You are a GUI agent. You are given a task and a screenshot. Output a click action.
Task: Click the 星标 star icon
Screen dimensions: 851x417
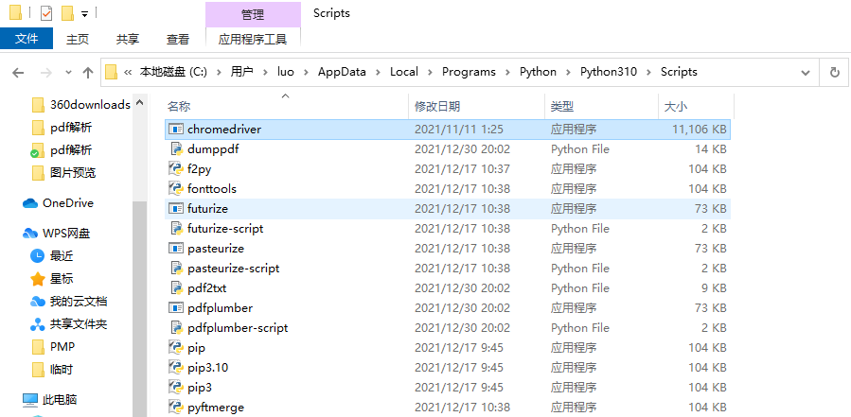[38, 279]
